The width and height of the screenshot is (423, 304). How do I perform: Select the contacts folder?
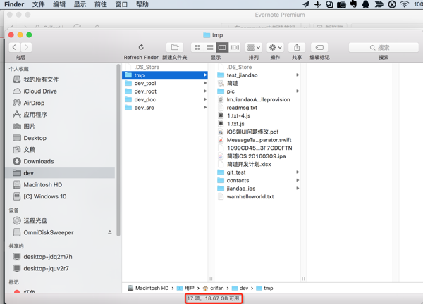coord(258,180)
